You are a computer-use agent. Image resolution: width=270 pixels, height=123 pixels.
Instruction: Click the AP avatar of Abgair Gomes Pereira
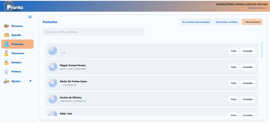pyautogui.click(x=53, y=67)
